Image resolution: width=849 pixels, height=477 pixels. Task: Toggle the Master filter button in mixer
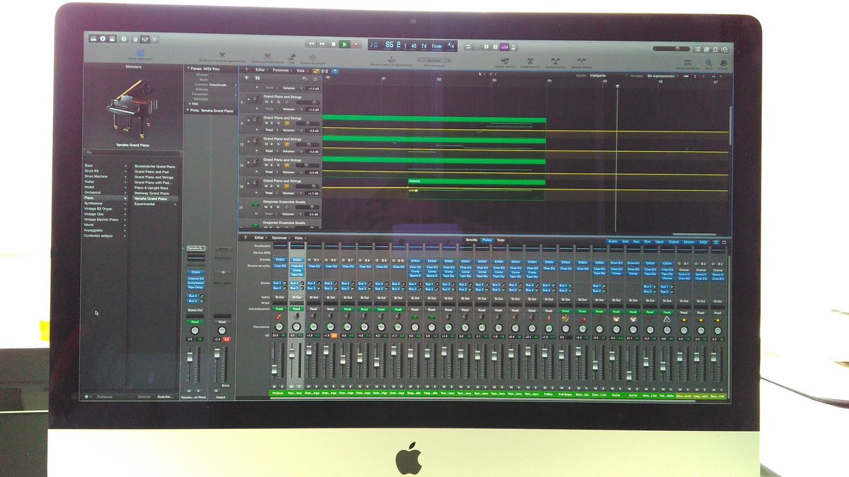689,242
